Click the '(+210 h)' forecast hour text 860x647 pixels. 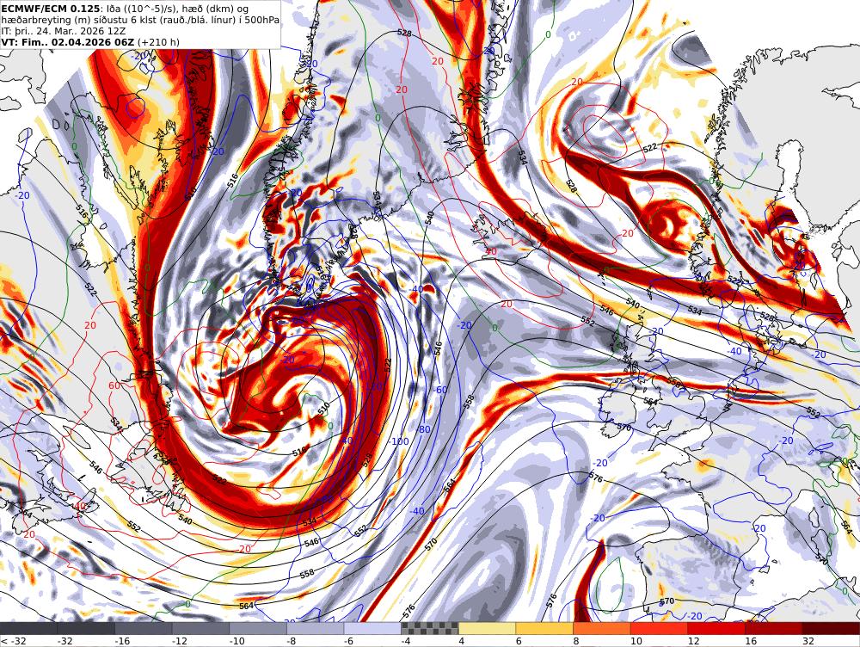pyautogui.click(x=158, y=41)
